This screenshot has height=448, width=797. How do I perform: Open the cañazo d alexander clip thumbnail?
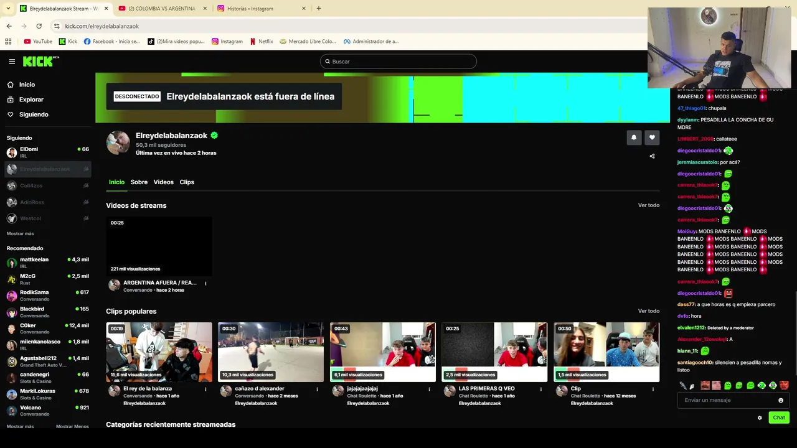tap(271, 352)
